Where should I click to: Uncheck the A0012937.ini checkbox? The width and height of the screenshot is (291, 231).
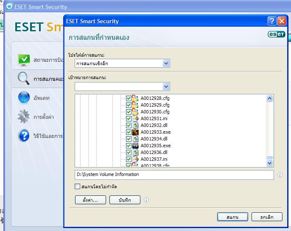[129, 159]
